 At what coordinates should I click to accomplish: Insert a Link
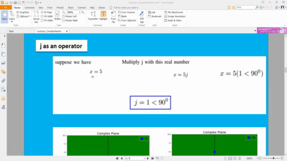(152, 12)
